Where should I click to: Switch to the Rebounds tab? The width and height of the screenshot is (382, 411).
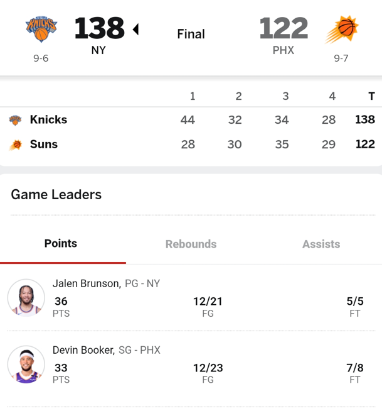[x=191, y=244]
